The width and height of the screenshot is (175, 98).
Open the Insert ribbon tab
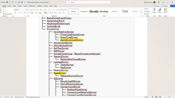click(10, 6)
